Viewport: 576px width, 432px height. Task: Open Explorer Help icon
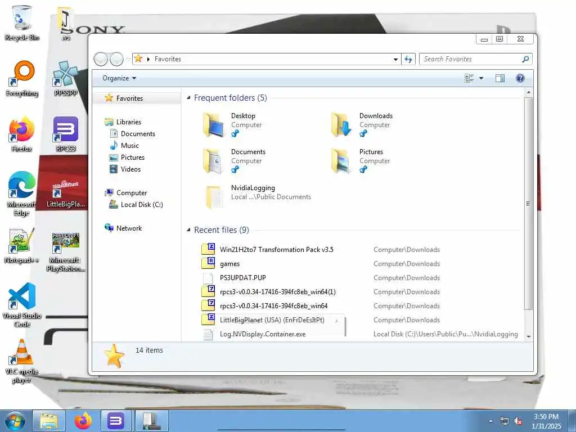point(520,78)
